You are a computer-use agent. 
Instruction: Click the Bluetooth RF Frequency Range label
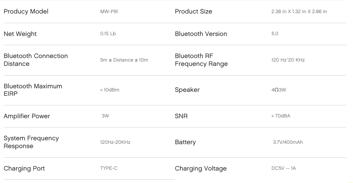[201, 60]
